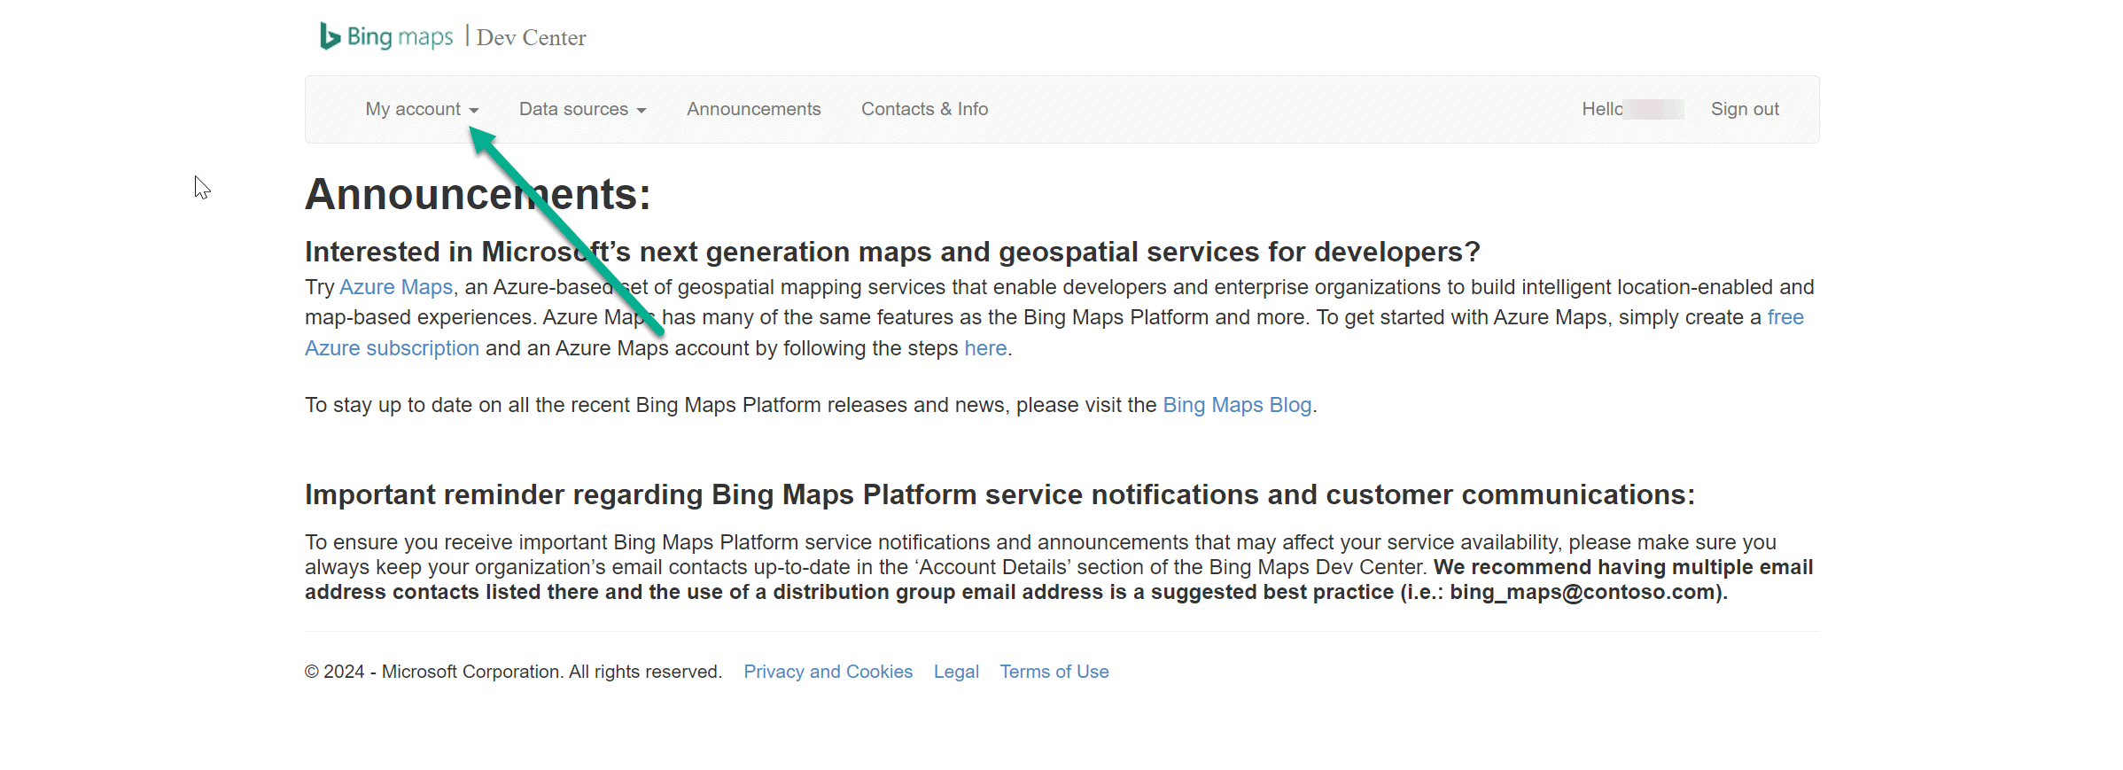Viewport: 2123px width, 770px height.
Task: Open the Azure Maps link
Action: click(396, 287)
